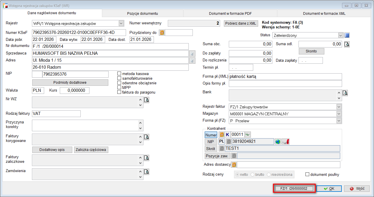
Task: Open the Status dropdown showing Zatwierdzony
Action: [341, 35]
